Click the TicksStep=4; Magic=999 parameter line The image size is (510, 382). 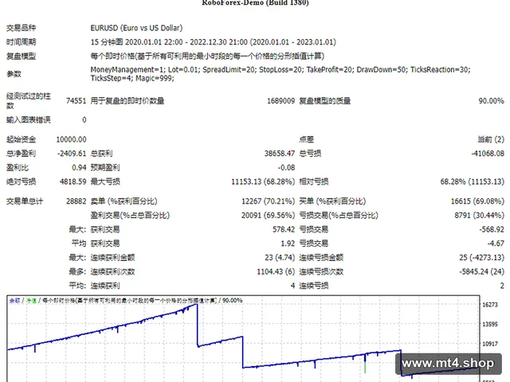[132, 78]
